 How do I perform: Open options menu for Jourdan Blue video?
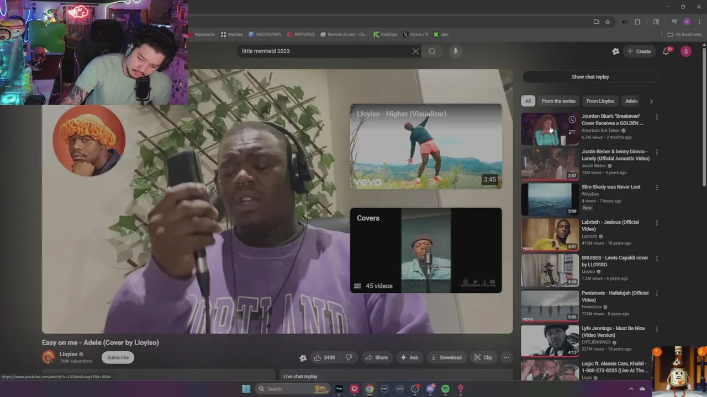click(657, 117)
